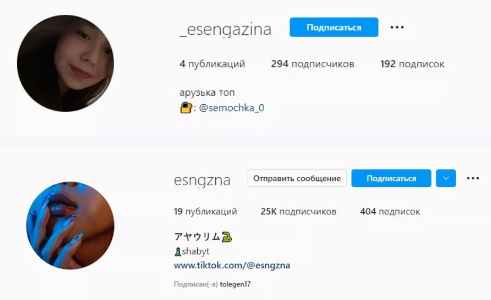Open the tolegen17 follower link
Viewport: 491px width, 300px height.
coord(235,284)
